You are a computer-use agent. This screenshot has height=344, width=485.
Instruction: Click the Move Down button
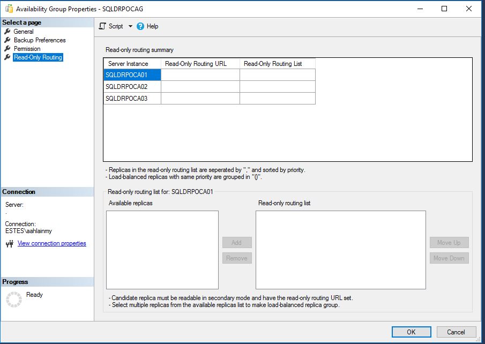449,258
